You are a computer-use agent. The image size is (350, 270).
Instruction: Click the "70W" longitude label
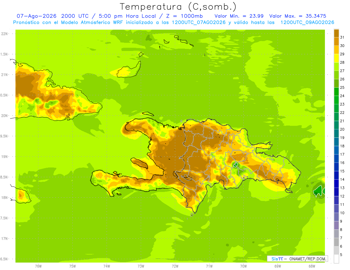[244, 266]
